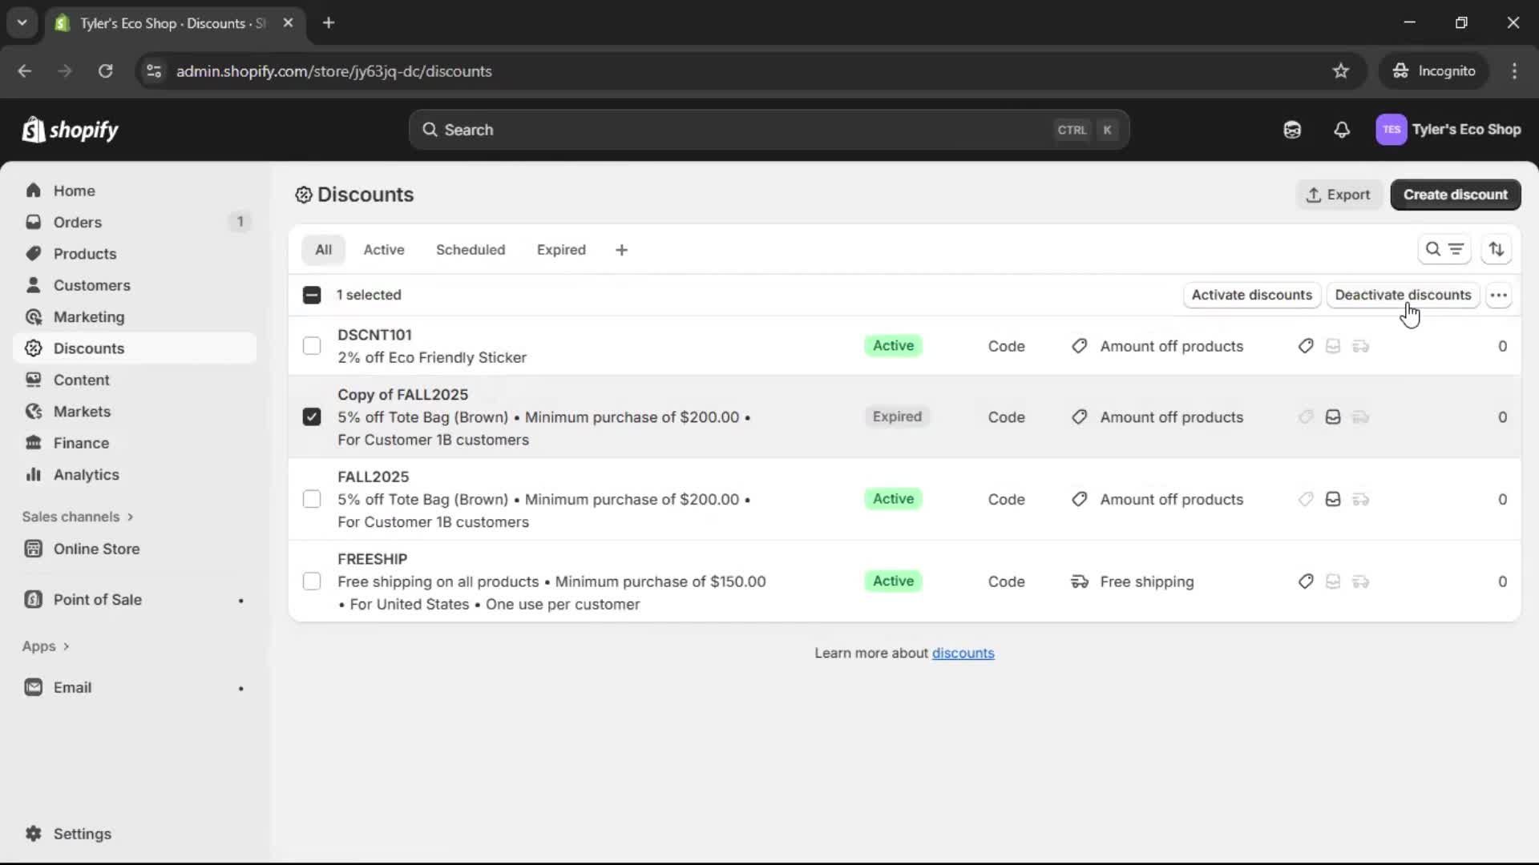Screen dimensions: 1539x865
Task: Open the discounts help link at page bottom
Action: coord(963,653)
